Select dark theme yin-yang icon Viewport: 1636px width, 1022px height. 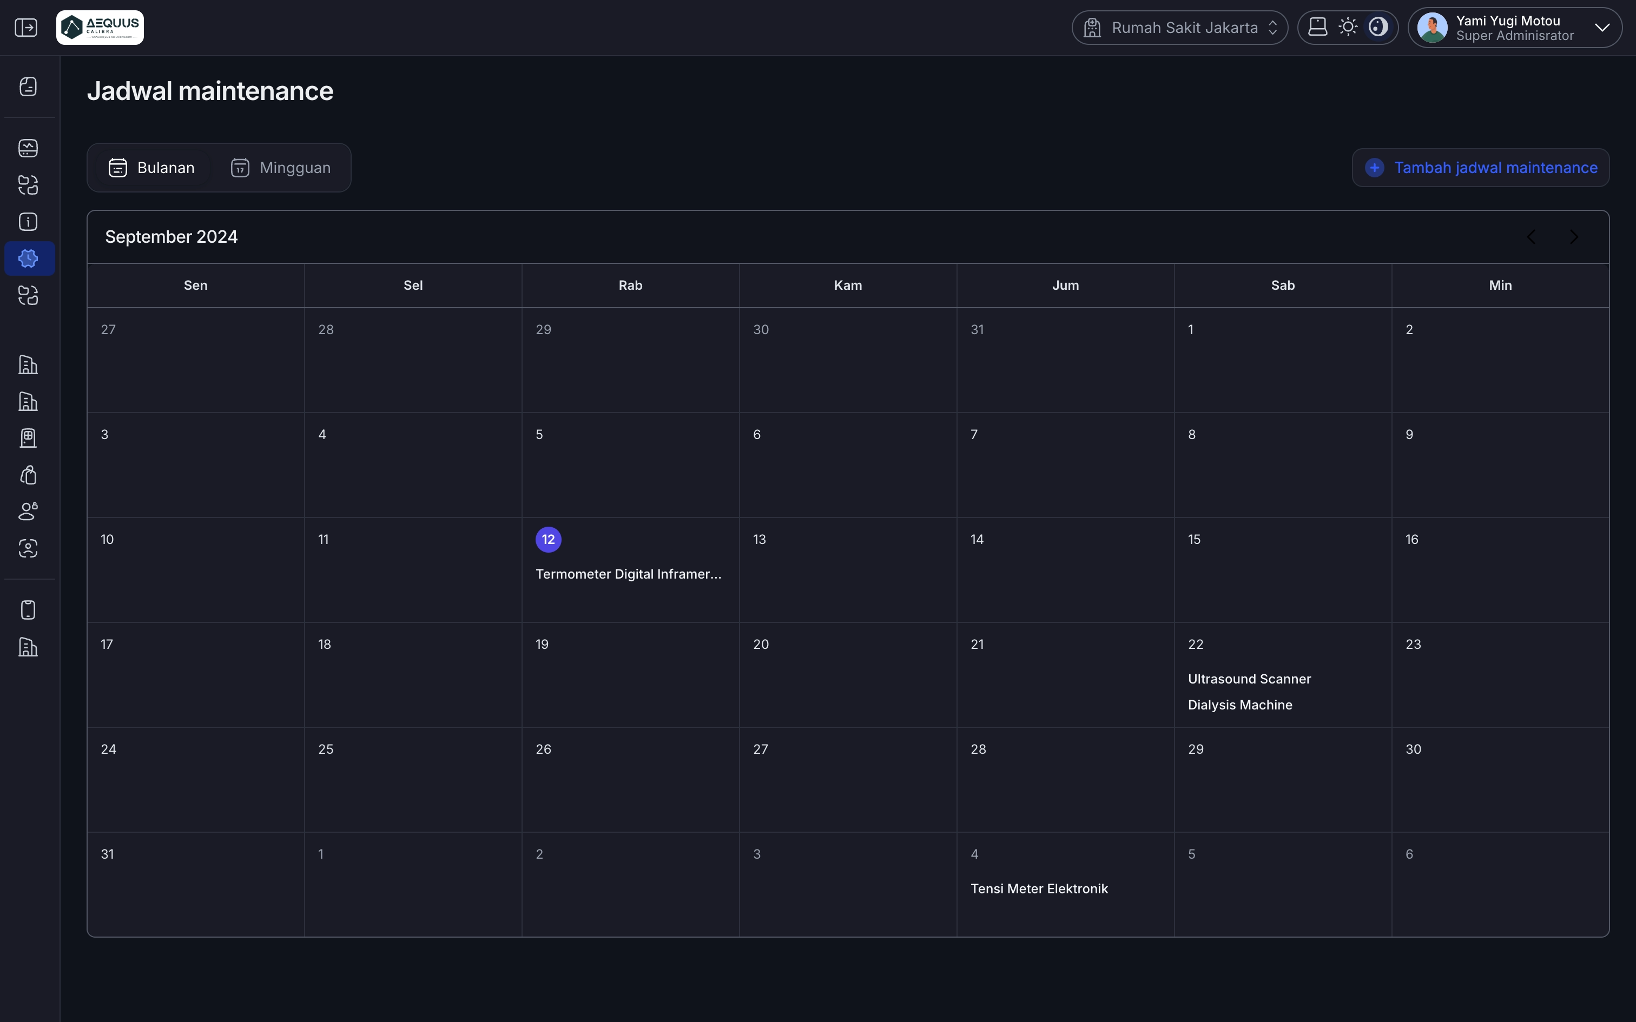click(x=1378, y=27)
